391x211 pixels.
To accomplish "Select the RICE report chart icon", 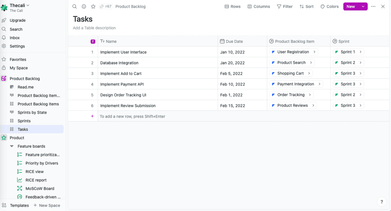I will 20,180.
